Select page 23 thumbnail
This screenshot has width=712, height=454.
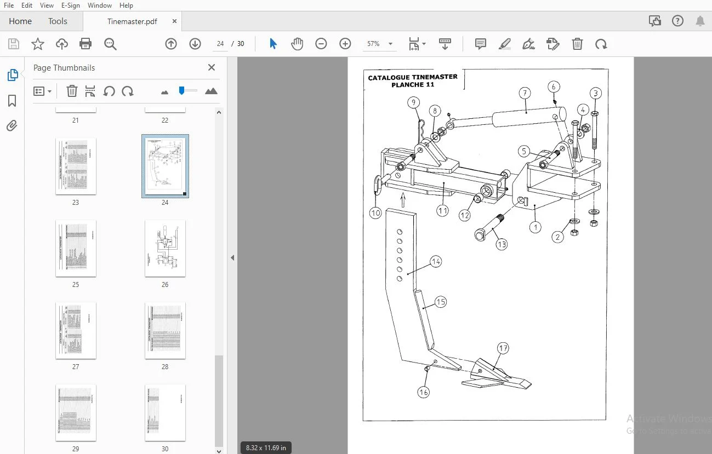click(x=76, y=166)
